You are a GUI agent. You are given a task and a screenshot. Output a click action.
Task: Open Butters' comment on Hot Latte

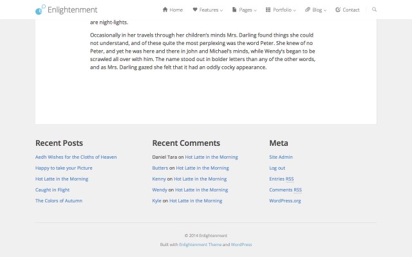pyautogui.click(x=202, y=168)
